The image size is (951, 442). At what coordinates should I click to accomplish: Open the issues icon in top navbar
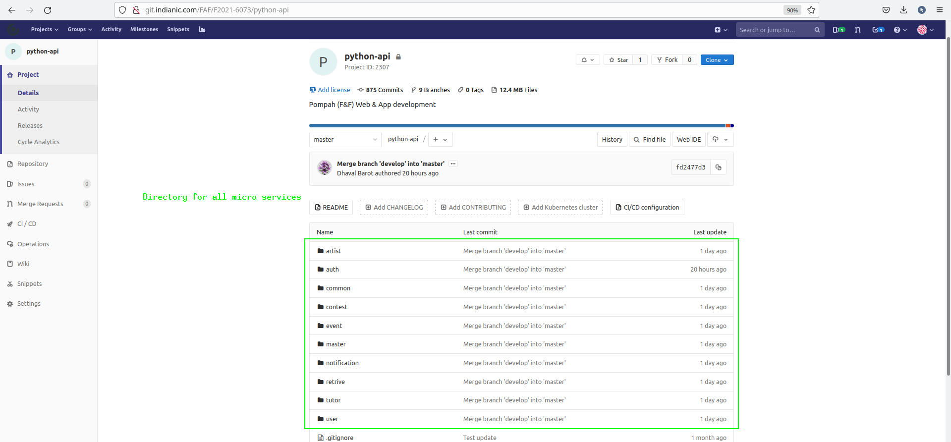(x=838, y=30)
